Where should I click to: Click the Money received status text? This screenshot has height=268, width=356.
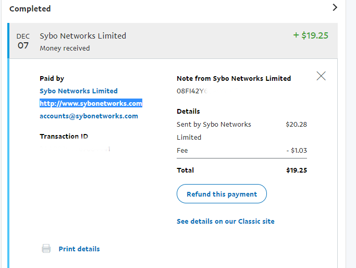pyautogui.click(x=65, y=48)
